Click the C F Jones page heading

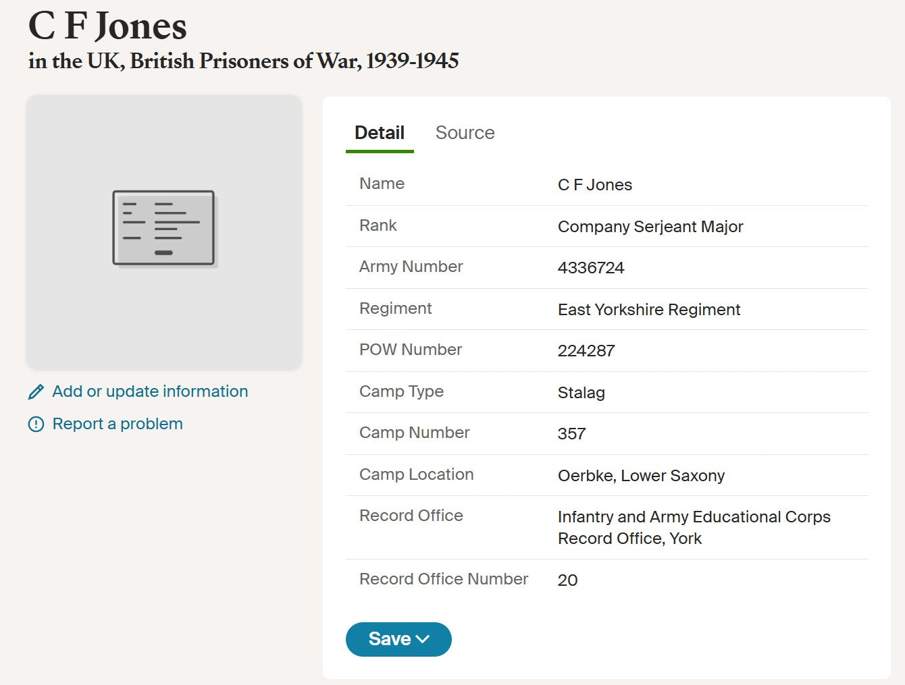coord(107,26)
